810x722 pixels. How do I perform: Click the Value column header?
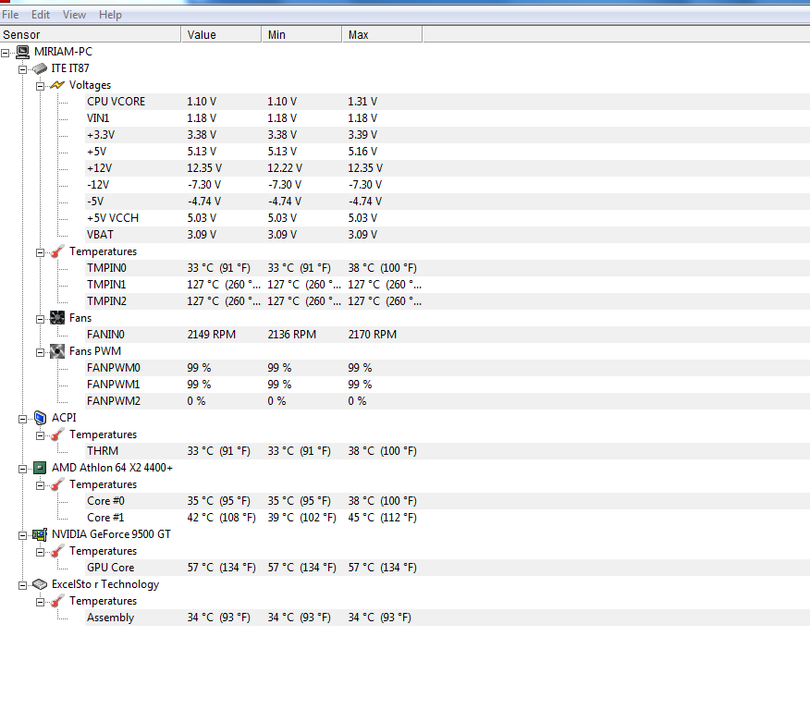click(221, 34)
